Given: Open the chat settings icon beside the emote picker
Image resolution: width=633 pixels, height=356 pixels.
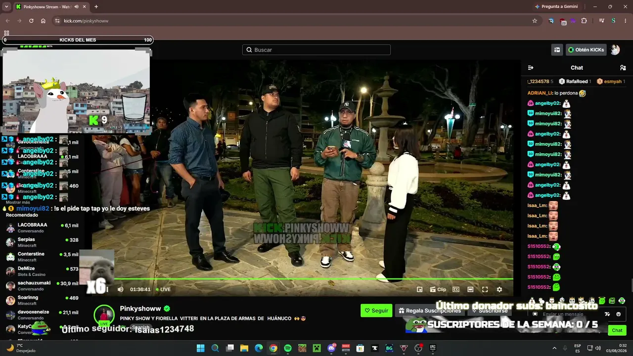Looking at the screenshot, I should pyautogui.click(x=607, y=314).
